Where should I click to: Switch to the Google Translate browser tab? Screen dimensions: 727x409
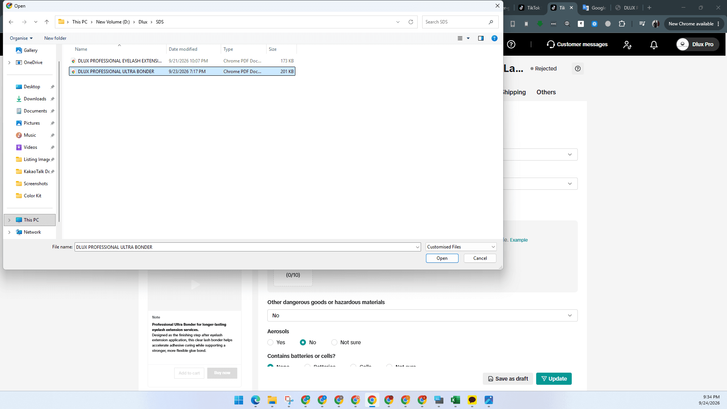[x=594, y=8]
